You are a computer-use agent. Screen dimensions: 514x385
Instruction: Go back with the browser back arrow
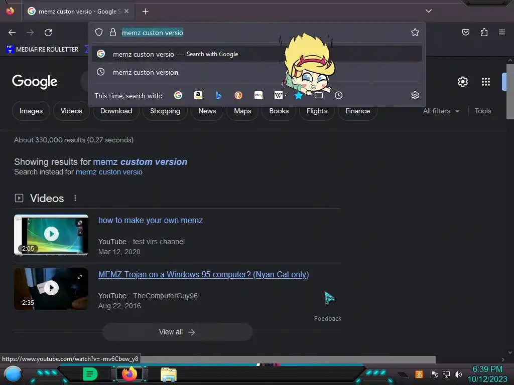(12, 33)
